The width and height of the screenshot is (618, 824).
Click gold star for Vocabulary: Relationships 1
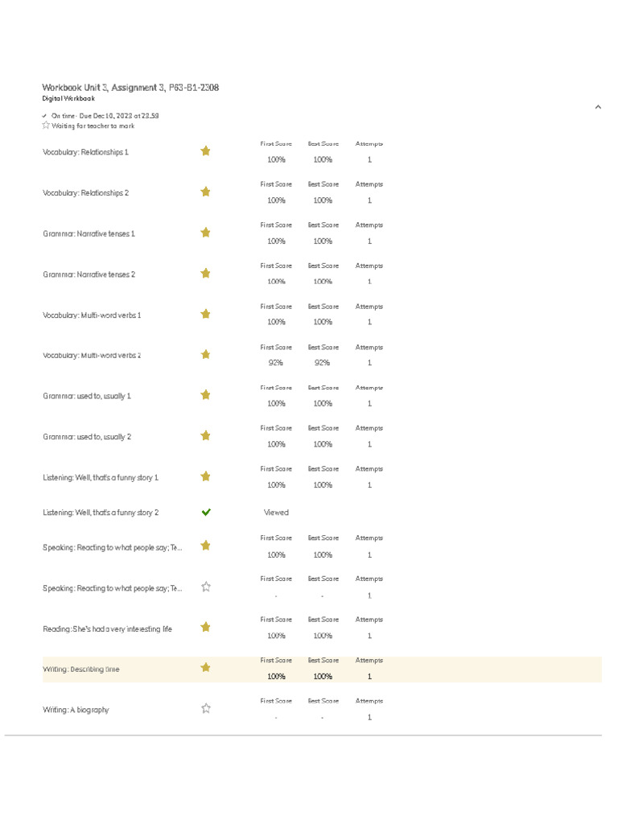click(x=205, y=150)
